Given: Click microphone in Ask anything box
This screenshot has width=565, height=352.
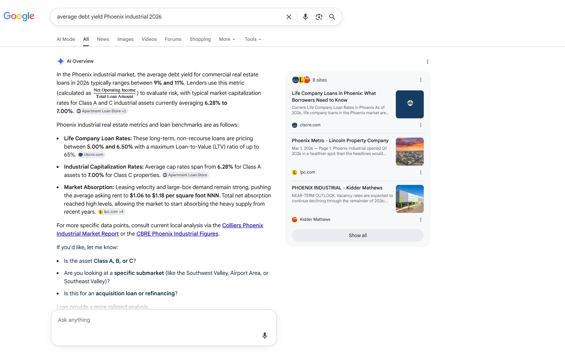Looking at the screenshot, I should click(x=265, y=335).
